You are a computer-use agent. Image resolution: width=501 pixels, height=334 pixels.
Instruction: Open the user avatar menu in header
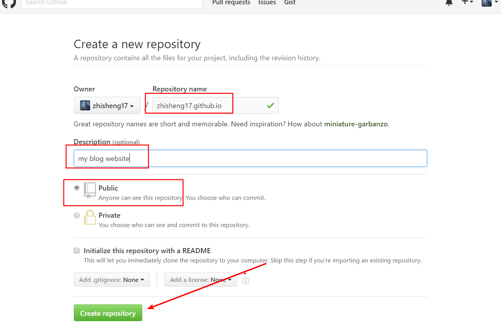coord(489,3)
